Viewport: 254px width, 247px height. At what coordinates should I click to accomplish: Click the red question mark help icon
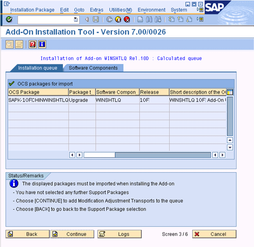click(x=33, y=45)
